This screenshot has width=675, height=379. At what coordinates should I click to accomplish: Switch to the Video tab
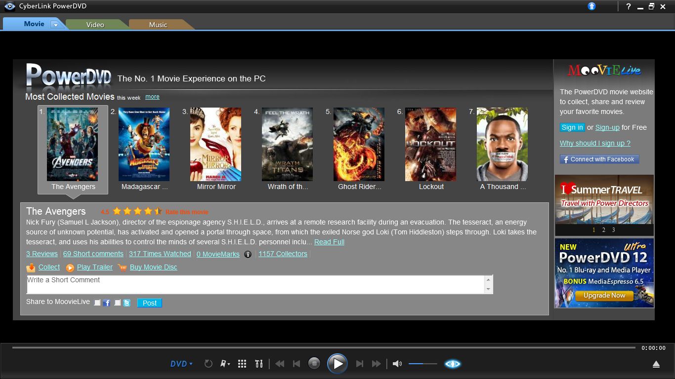pos(95,25)
